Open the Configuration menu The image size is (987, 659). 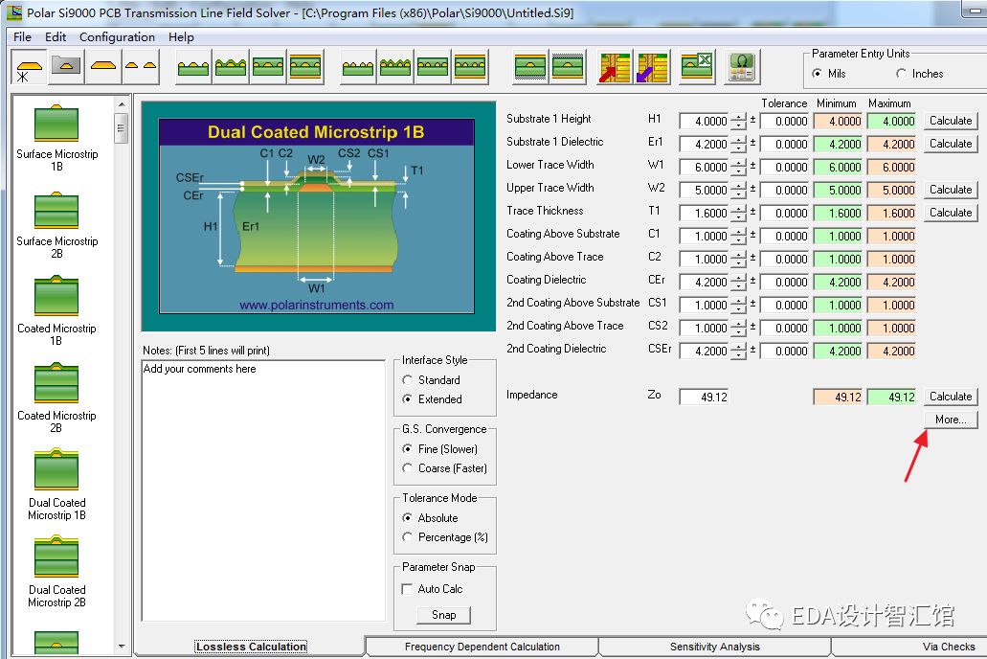coord(117,36)
